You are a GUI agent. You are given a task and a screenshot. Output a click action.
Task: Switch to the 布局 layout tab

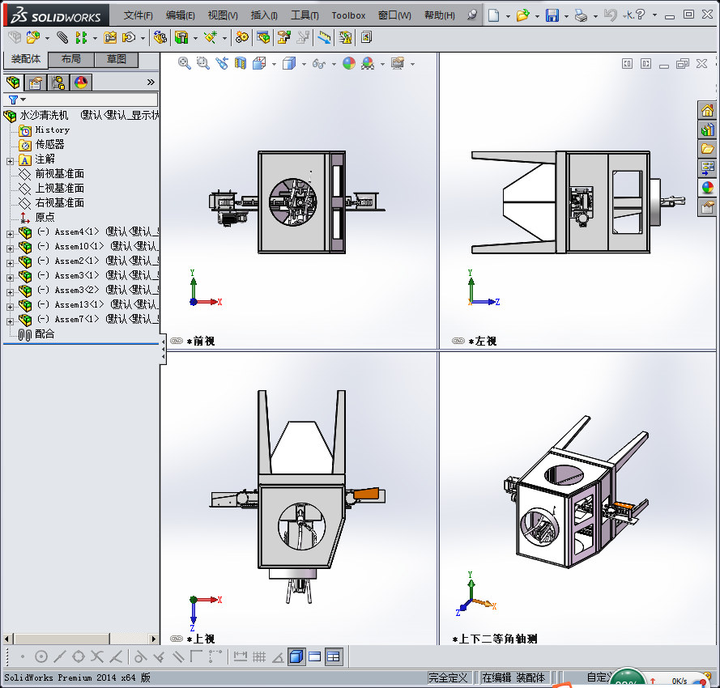pos(70,59)
